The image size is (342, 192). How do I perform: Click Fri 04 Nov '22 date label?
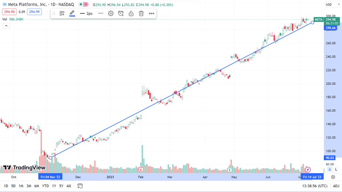point(50,177)
